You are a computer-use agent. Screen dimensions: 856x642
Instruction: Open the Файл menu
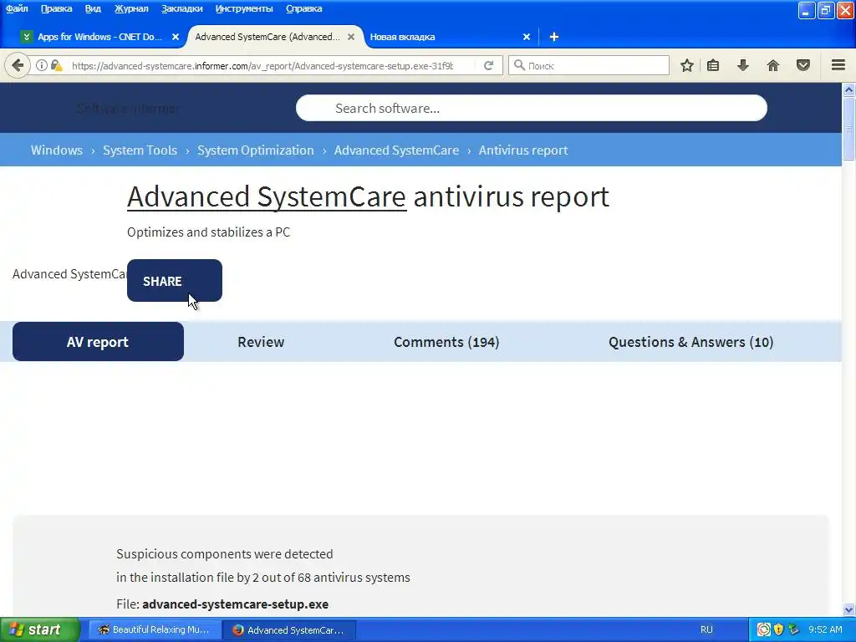(x=17, y=8)
